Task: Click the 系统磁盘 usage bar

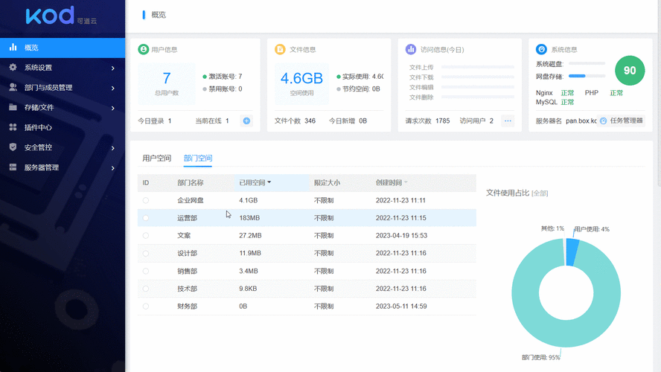Action: click(587, 63)
